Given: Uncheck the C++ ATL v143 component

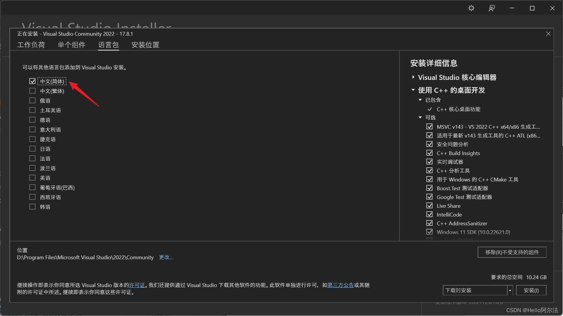Looking at the screenshot, I should (x=430, y=135).
